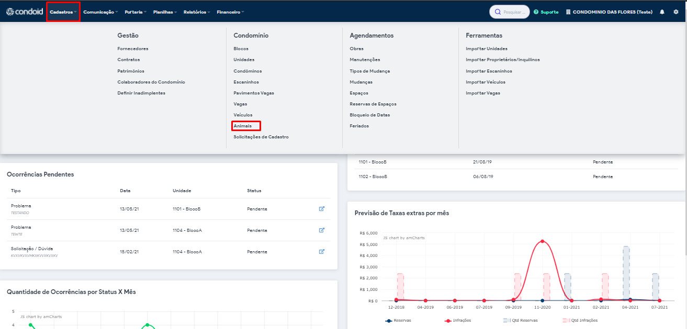Open the Solicitação / Dúvida occurrence link icon
This screenshot has height=329, width=687.
click(322, 252)
